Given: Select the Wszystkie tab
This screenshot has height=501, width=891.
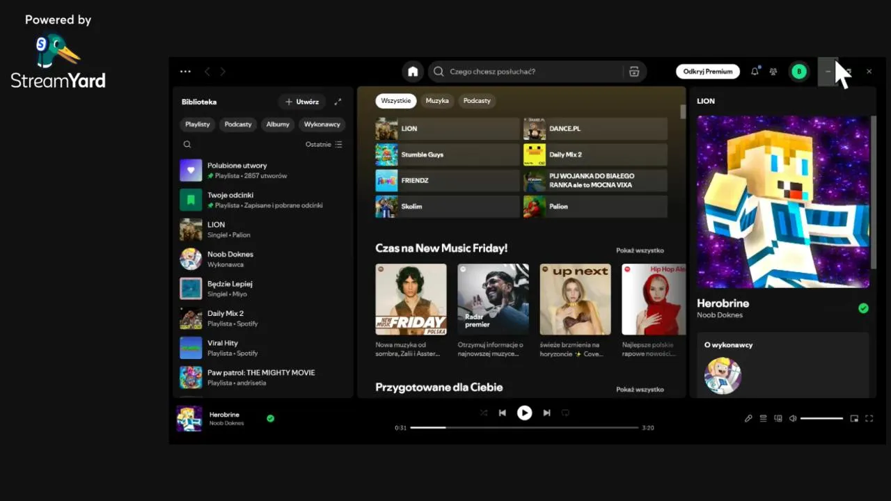Looking at the screenshot, I should point(396,101).
